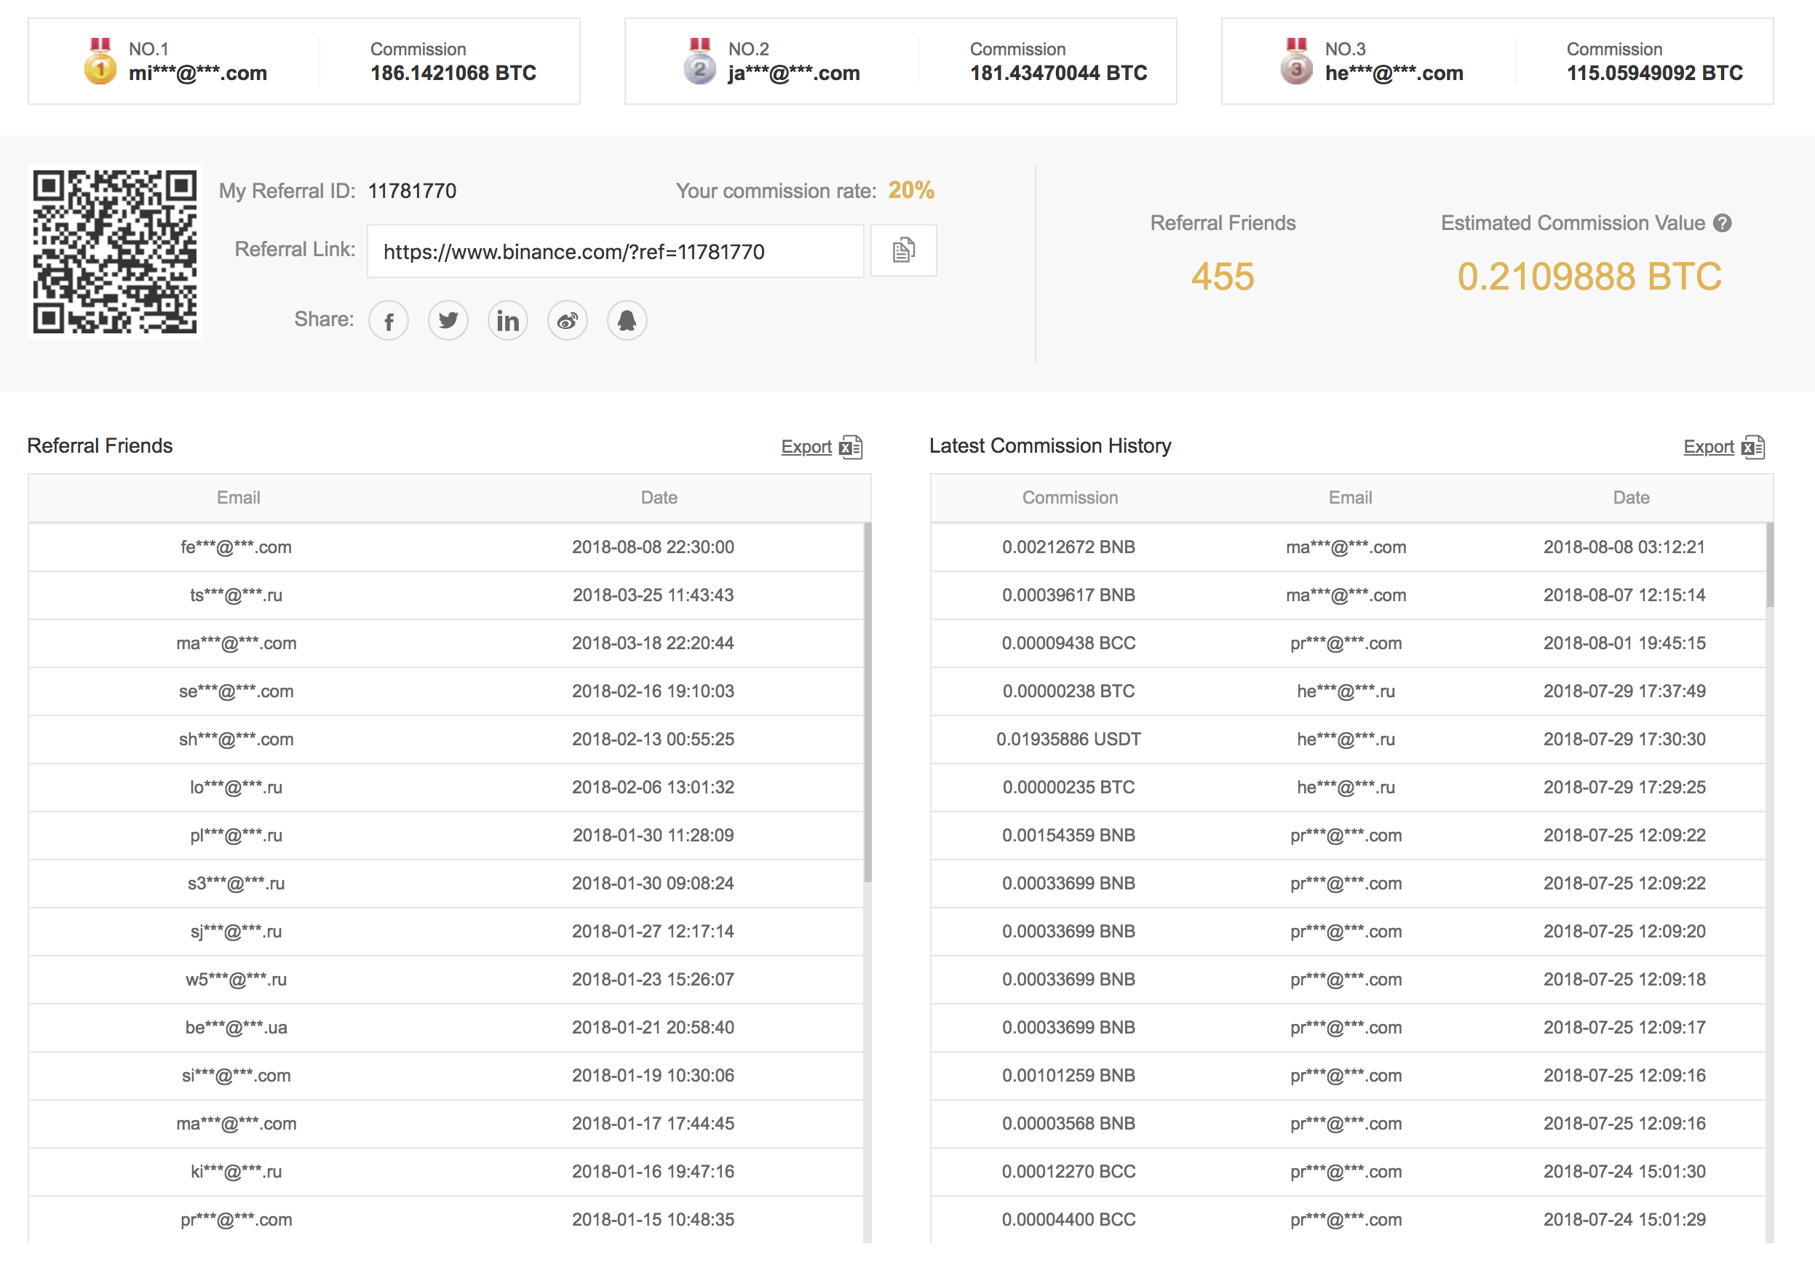The height and width of the screenshot is (1281, 1815).
Task: Click Excel icon next to Referral Friends Export
Action: click(x=851, y=448)
